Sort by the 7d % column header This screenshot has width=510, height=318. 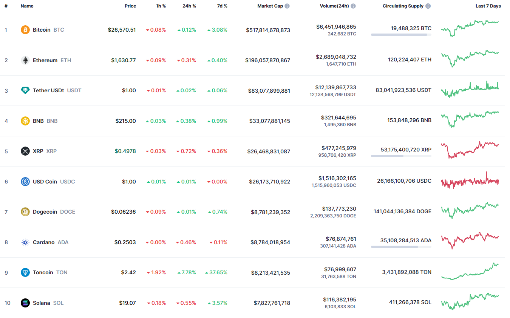[222, 6]
